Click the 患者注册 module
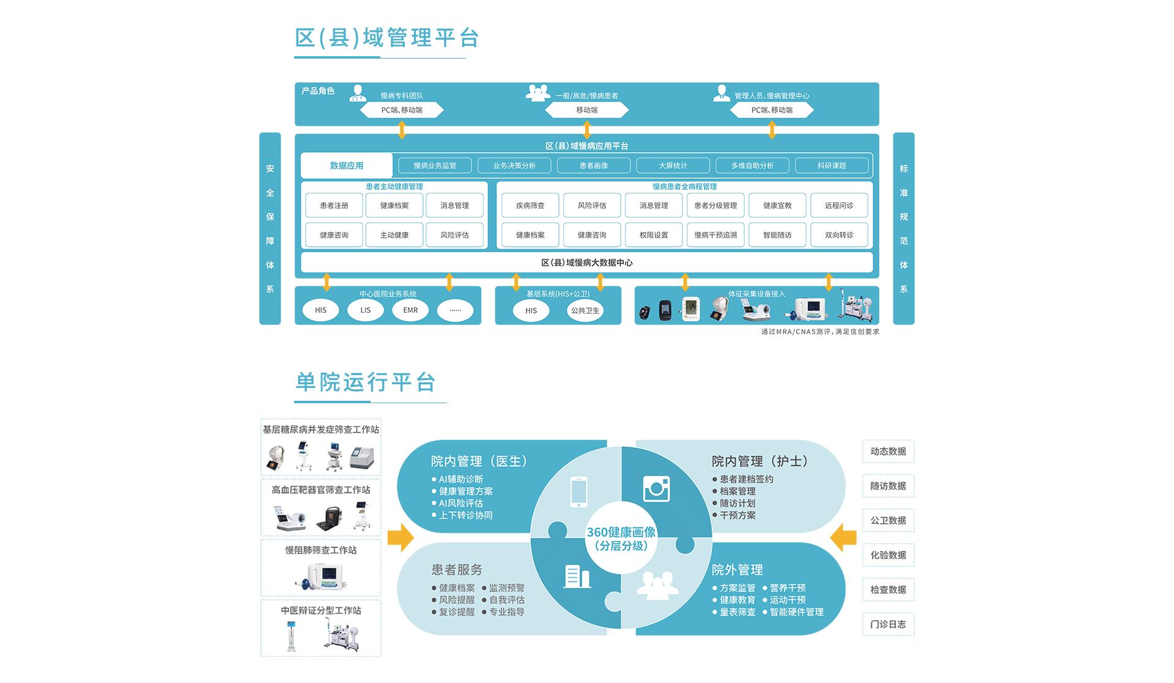This screenshot has height=683, width=1174. (334, 205)
